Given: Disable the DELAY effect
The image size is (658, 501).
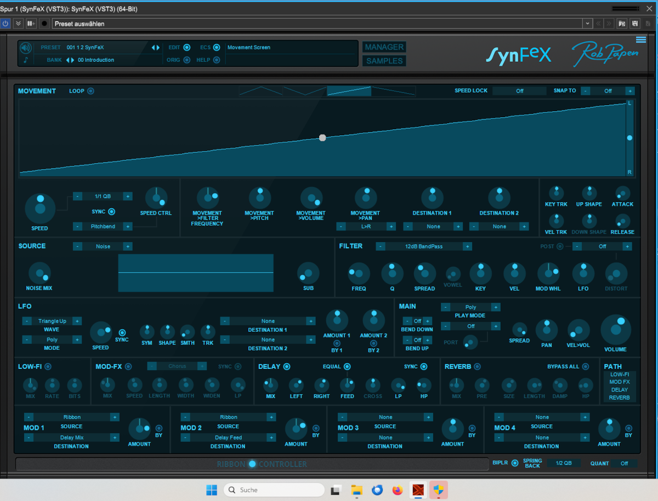Looking at the screenshot, I should point(287,367).
